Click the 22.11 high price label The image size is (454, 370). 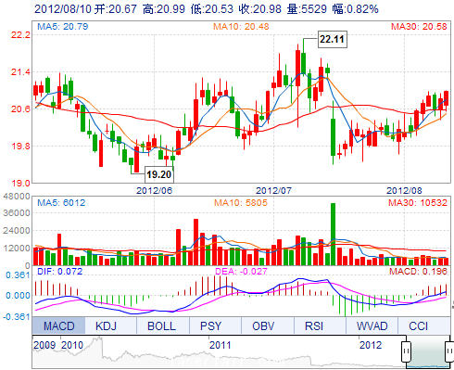(333, 39)
